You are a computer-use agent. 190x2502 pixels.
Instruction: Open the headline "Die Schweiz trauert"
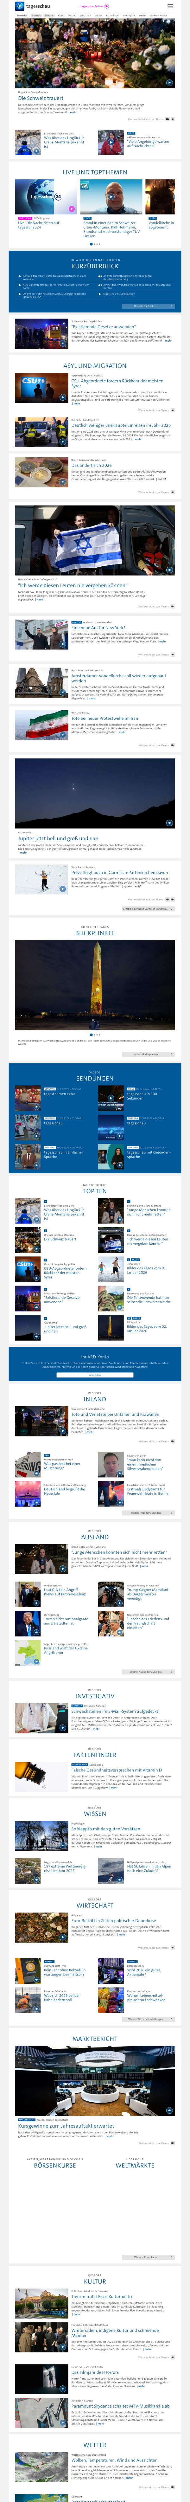(41, 98)
